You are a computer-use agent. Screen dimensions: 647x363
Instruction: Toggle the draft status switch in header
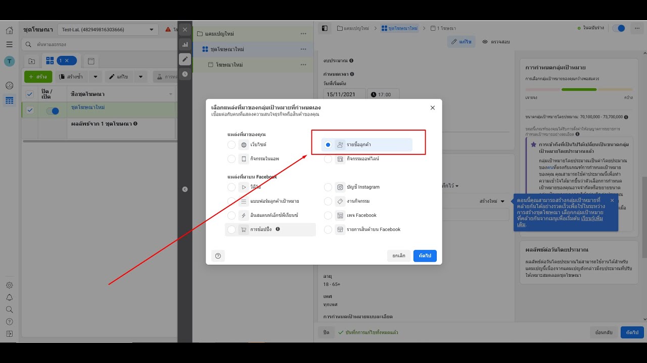[x=618, y=28]
